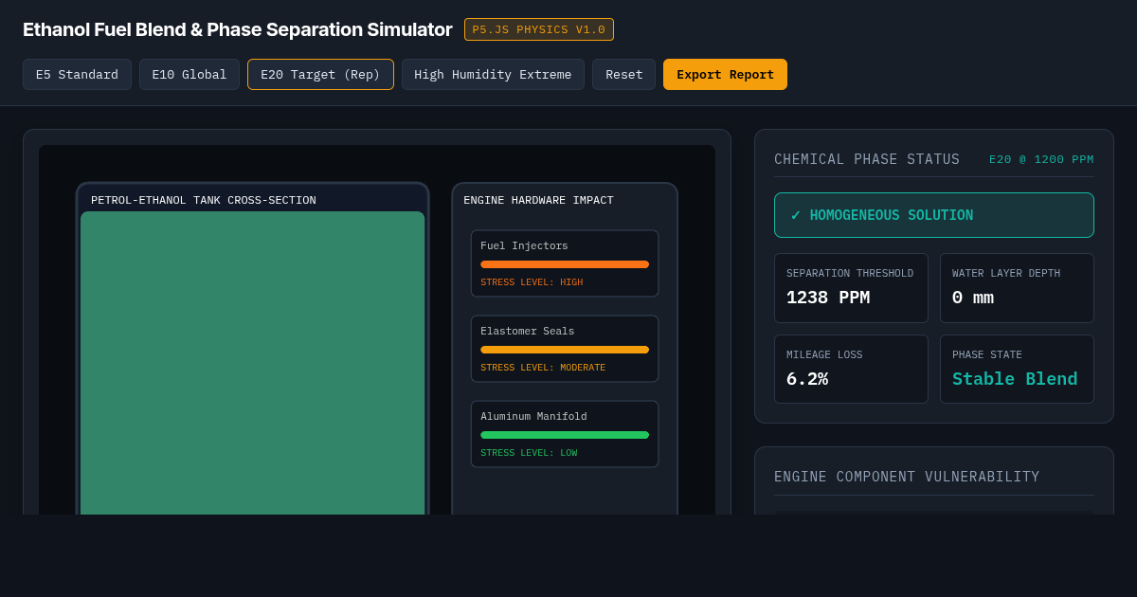Click the simulator page title
Screen dimensions: 1137x597
[238, 29]
